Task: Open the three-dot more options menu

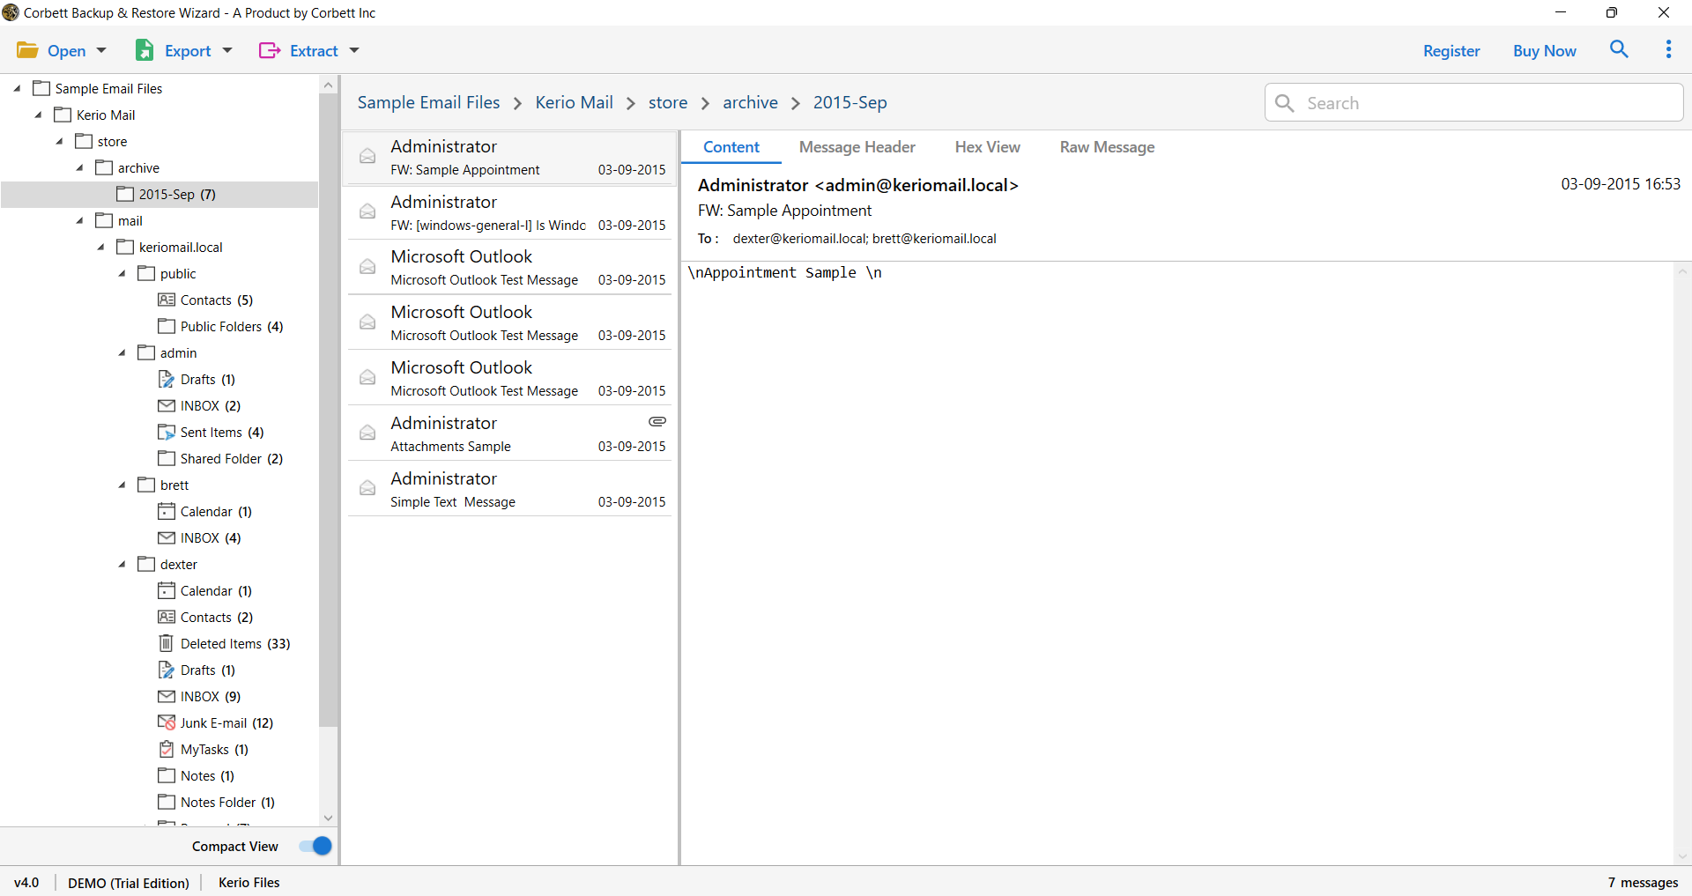Action: click(1668, 49)
